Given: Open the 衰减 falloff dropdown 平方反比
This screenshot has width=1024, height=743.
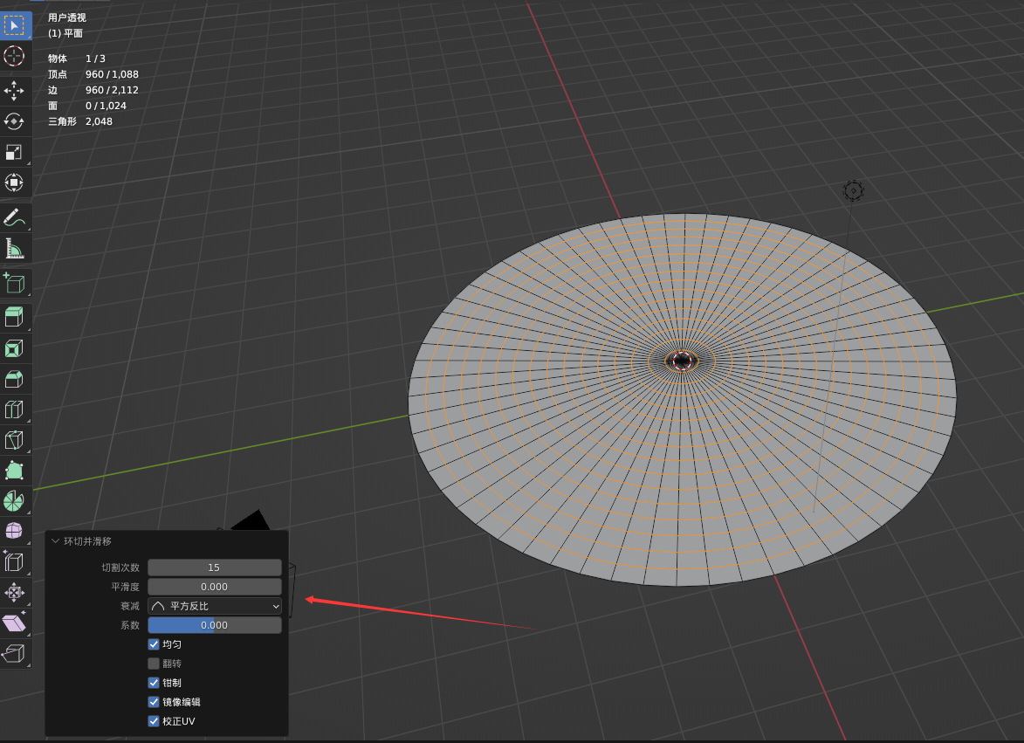Looking at the screenshot, I should coord(214,606).
